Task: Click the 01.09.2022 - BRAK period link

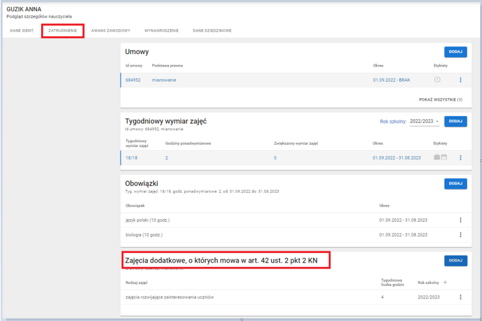Action: click(391, 80)
